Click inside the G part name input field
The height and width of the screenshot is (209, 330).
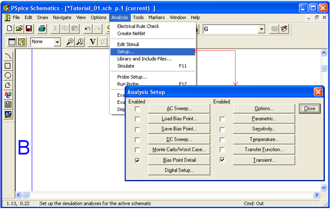pos(231,29)
